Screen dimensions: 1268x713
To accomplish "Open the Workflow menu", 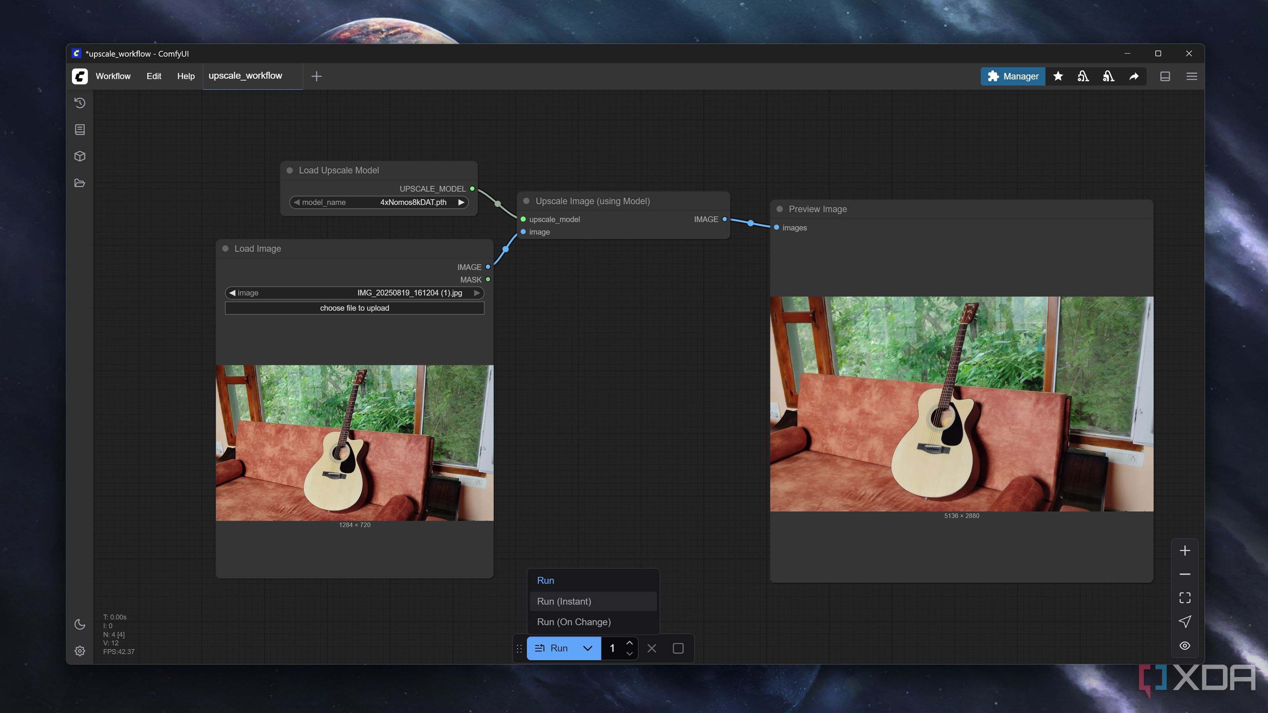I will coord(113,76).
